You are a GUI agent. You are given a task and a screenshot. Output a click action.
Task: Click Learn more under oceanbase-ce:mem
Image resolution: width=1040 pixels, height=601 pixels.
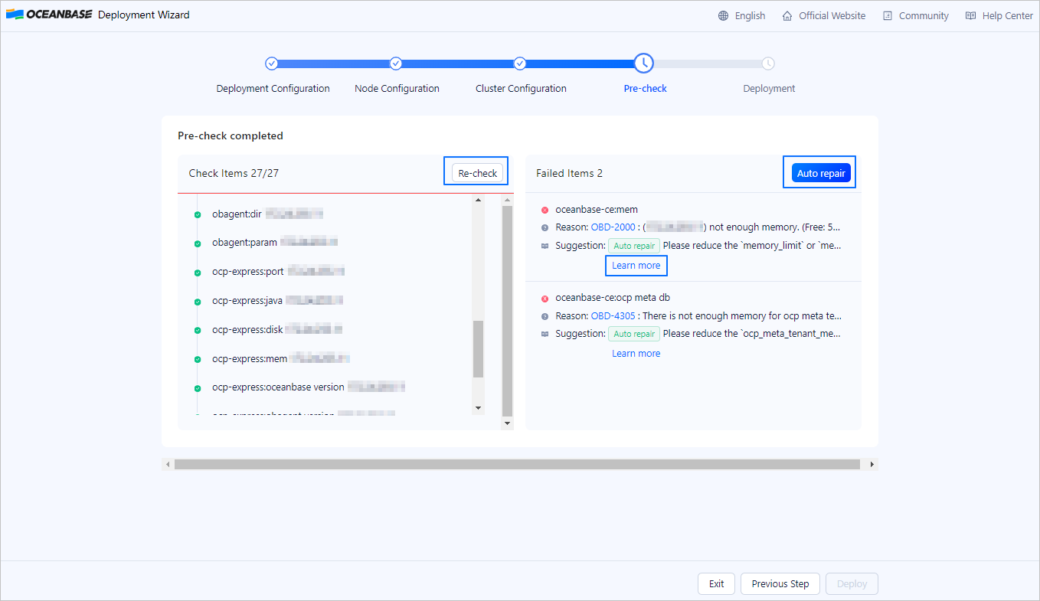click(636, 266)
